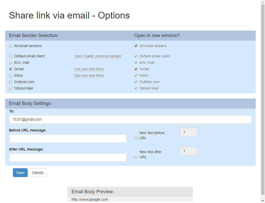Check the 'Default email client' sender checkbox
Image resolution: width=265 pixels, height=203 pixels.
(x=11, y=56)
